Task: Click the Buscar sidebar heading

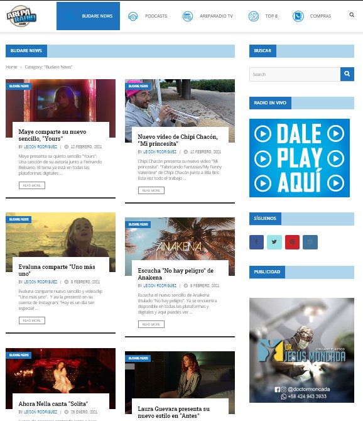Action: click(x=263, y=51)
